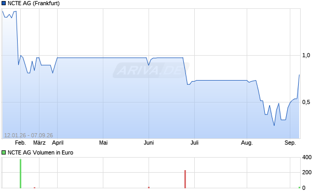Viewport: 322px width, 193px height.
Task: Click the 1,0 price axis value
Action: [x=306, y=55]
